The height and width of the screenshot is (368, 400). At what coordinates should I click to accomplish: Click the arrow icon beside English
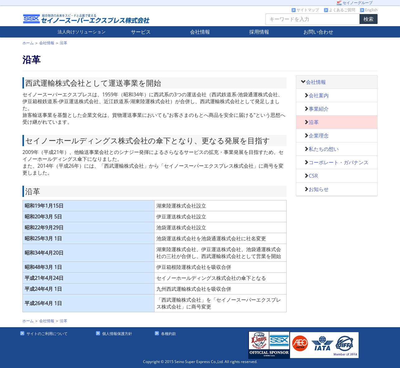362,10
